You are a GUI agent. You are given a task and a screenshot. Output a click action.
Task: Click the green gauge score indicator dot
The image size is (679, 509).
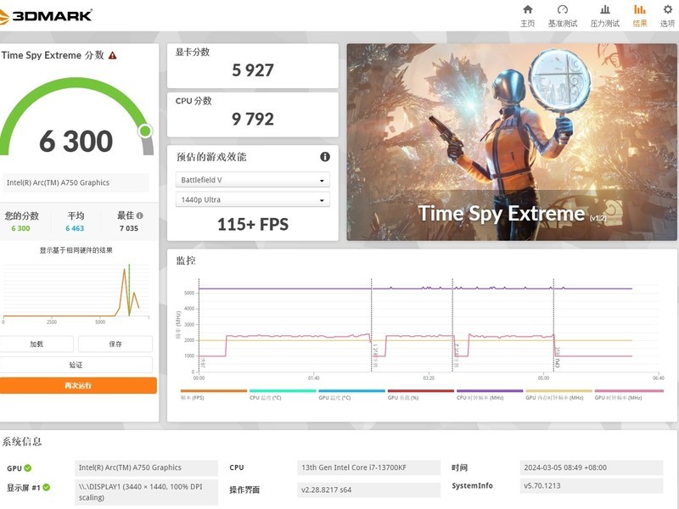click(x=145, y=131)
